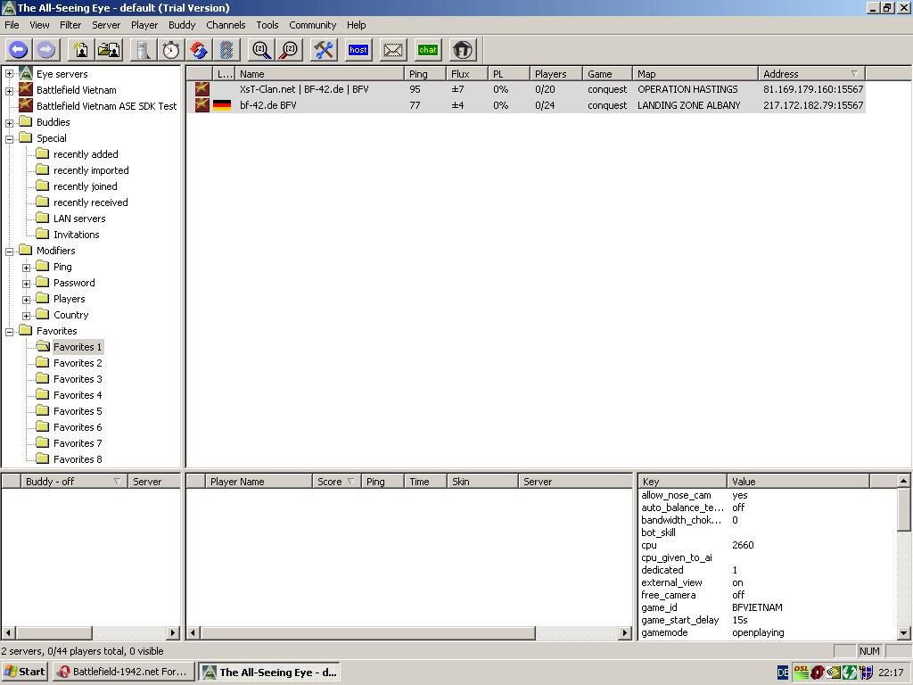913x685 pixels.
Task: Click the blue Back arrow toolbar button
Action: pyautogui.click(x=18, y=50)
